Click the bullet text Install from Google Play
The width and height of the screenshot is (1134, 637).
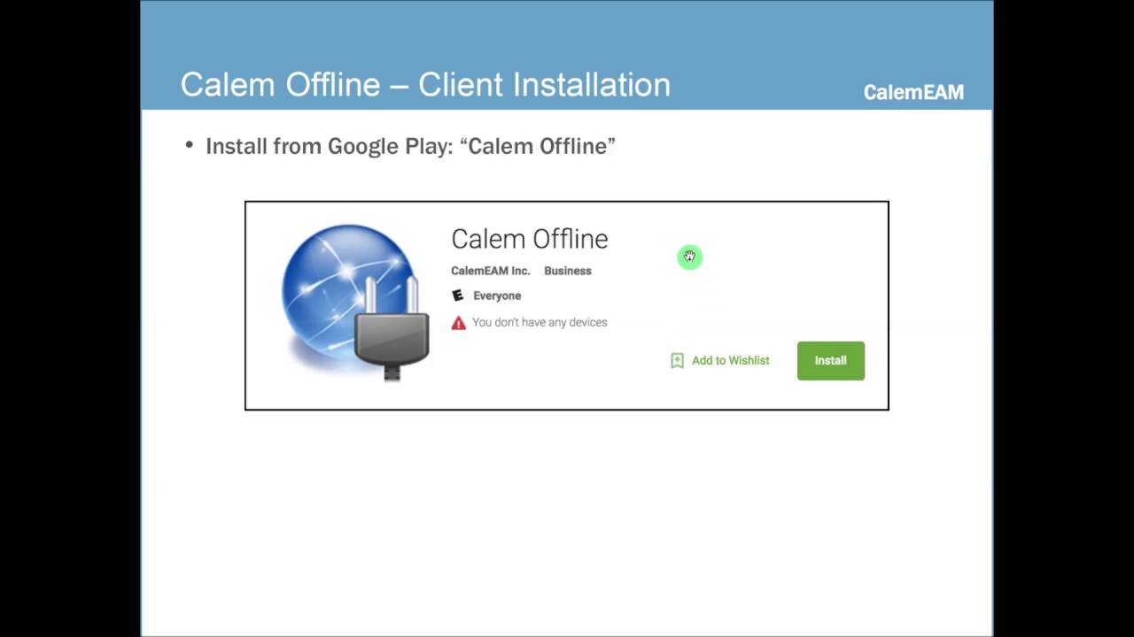click(410, 146)
